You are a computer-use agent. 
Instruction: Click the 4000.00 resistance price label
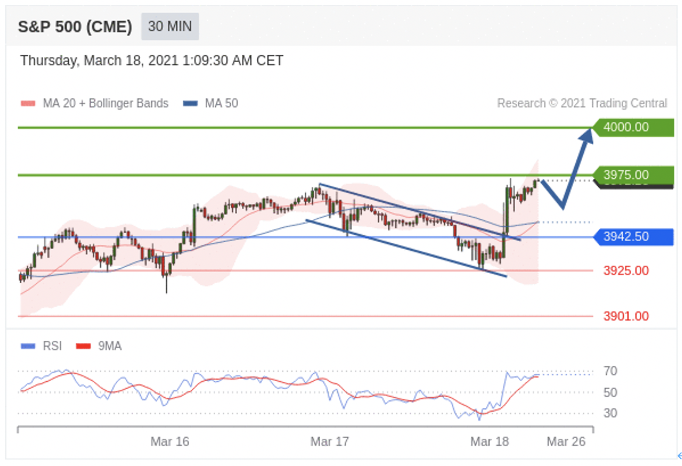(633, 127)
